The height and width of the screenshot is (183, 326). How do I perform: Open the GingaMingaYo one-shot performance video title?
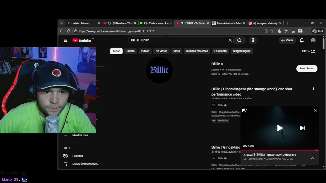click(x=252, y=91)
